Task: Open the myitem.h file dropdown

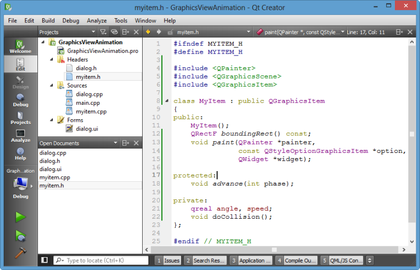Action: tap(248, 32)
